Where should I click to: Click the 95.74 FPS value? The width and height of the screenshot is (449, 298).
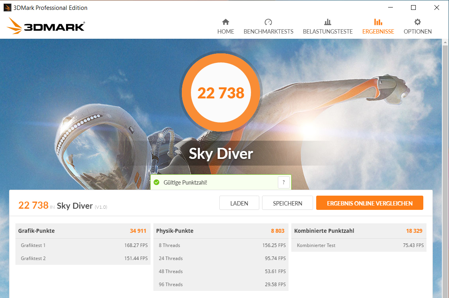[x=275, y=258]
